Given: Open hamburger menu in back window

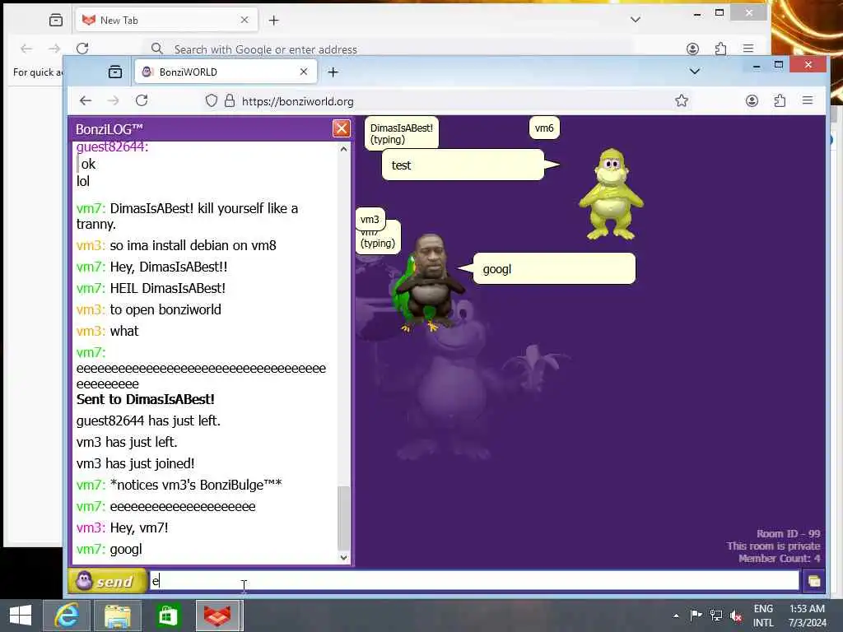Looking at the screenshot, I should point(748,49).
